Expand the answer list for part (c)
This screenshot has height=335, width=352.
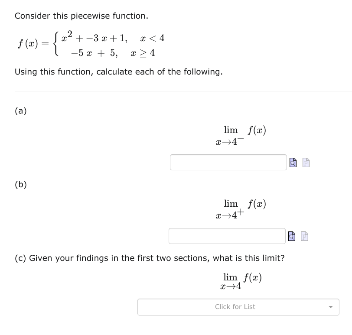coord(238,307)
